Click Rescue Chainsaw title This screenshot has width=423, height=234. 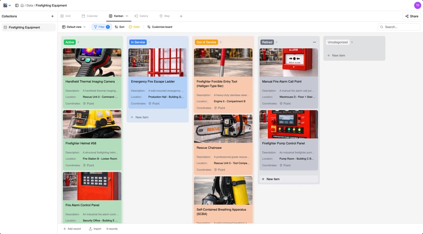pos(209,147)
